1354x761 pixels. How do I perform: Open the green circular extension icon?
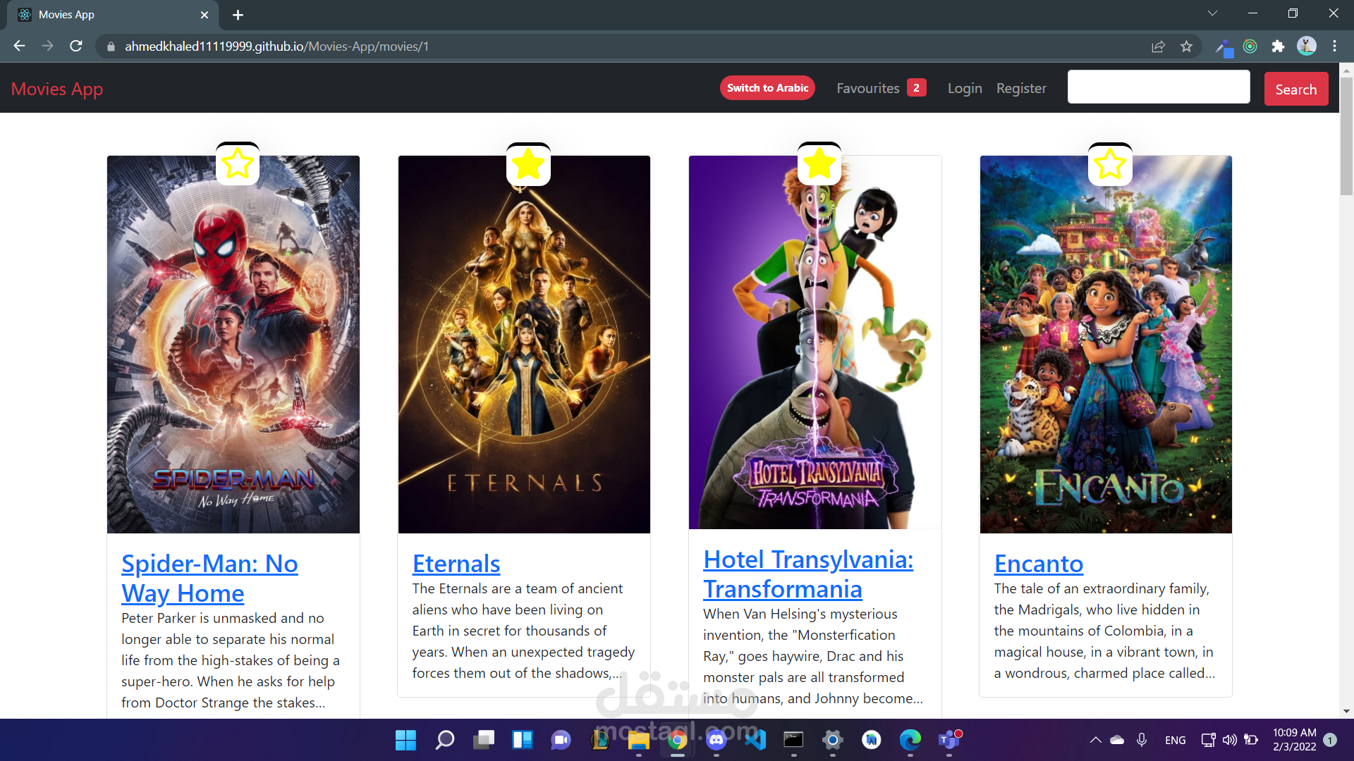click(x=1250, y=47)
